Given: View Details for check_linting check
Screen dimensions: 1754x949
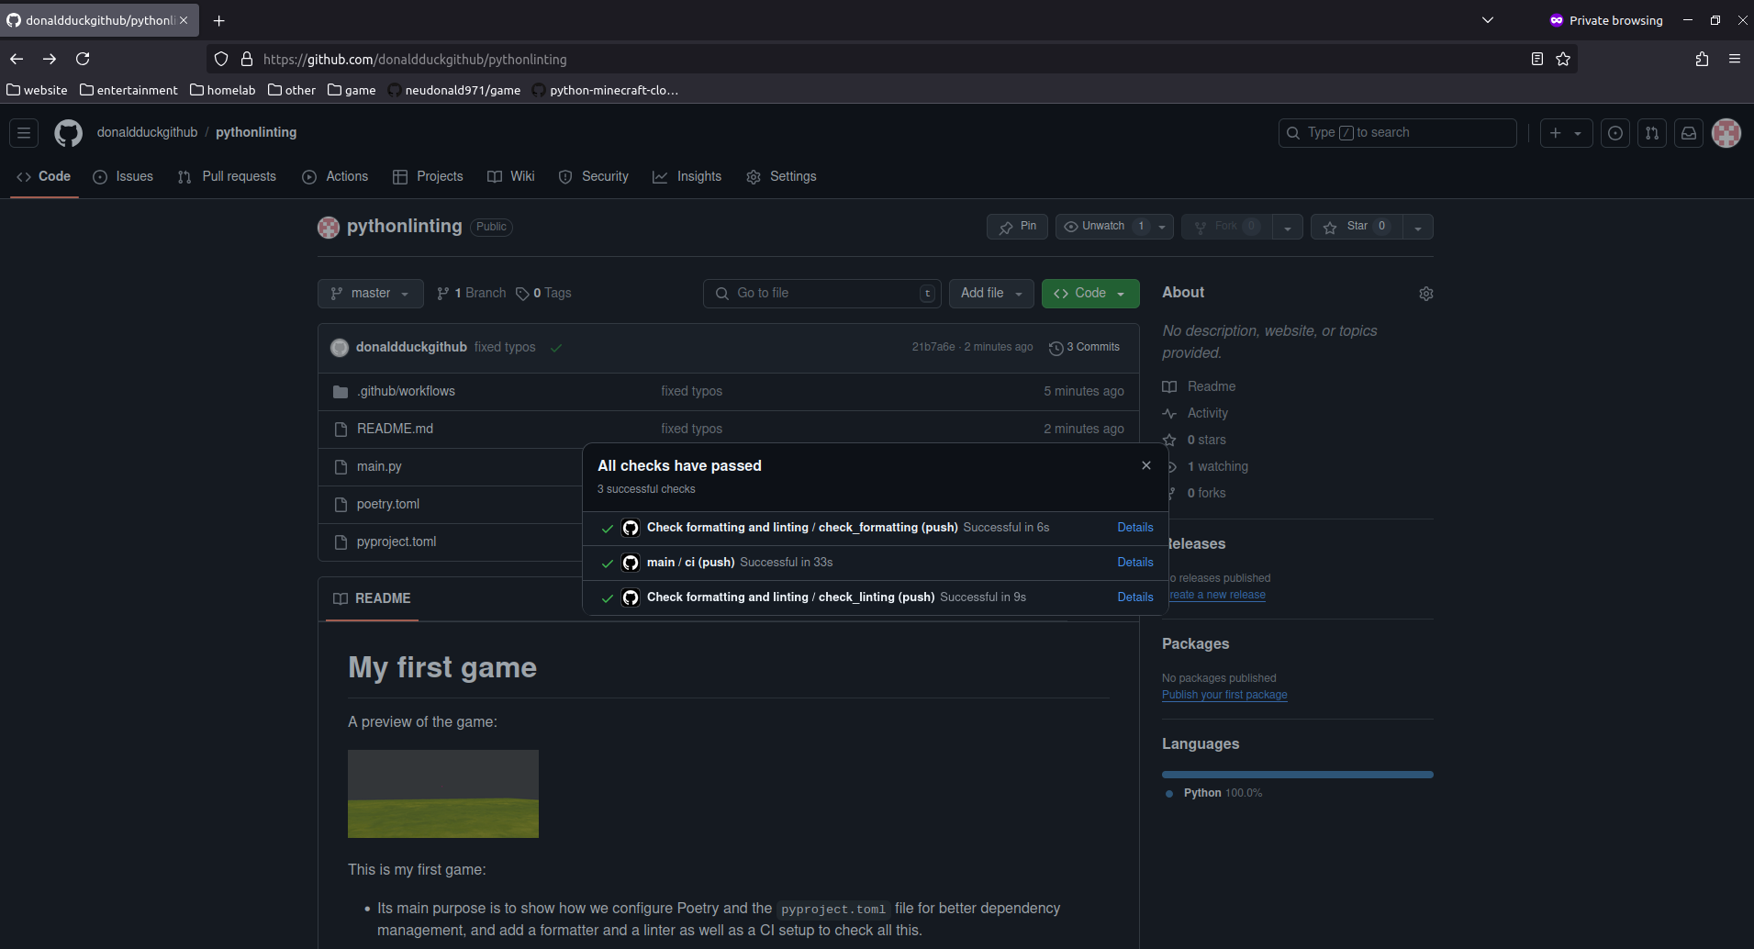Looking at the screenshot, I should pyautogui.click(x=1135, y=597).
